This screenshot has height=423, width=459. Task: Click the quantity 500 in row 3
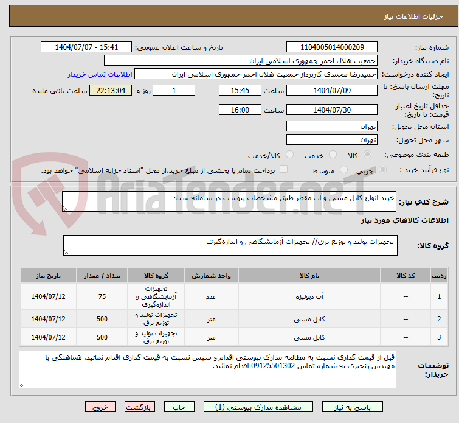tap(102, 337)
